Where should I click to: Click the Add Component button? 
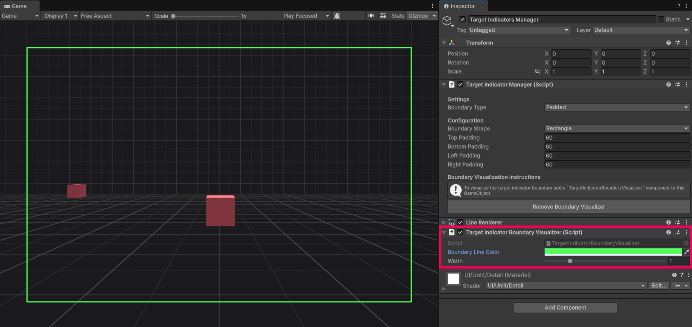[x=566, y=308]
